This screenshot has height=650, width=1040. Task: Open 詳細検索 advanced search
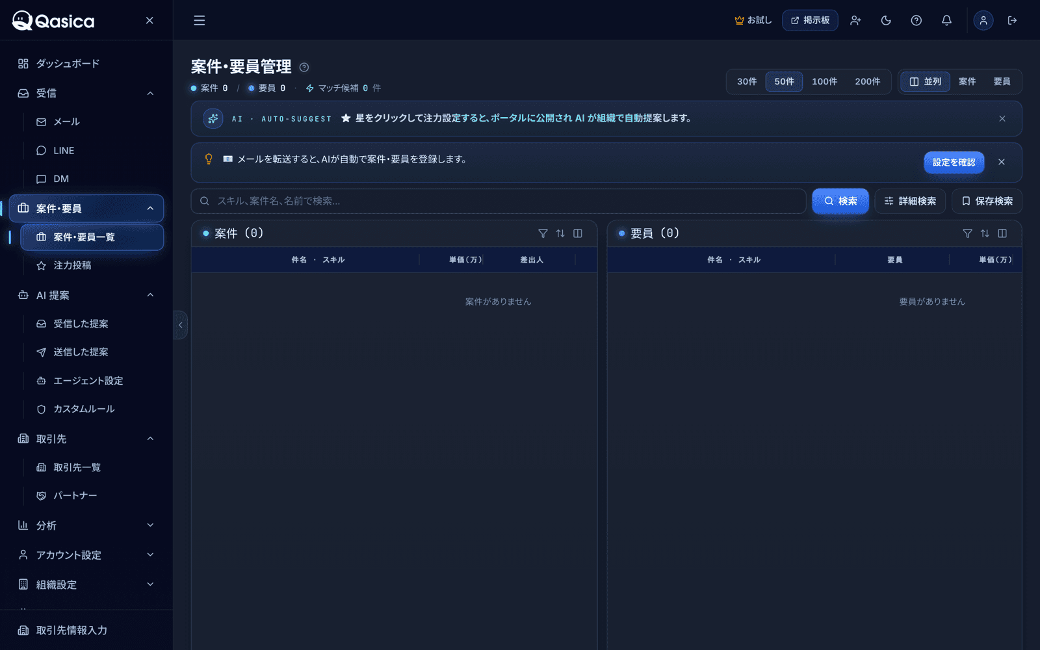pyautogui.click(x=910, y=201)
